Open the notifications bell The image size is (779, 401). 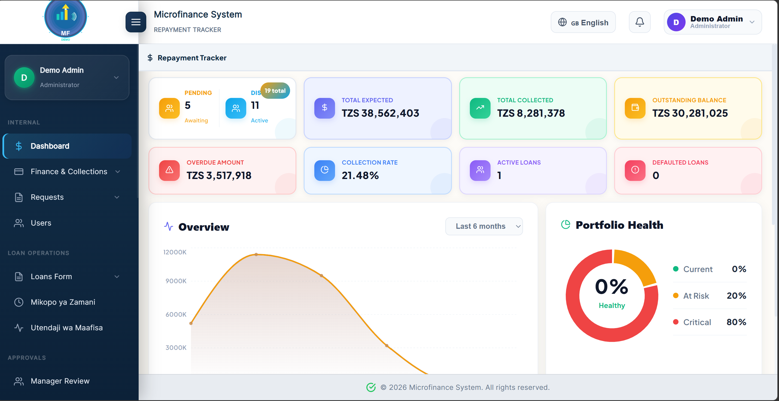click(640, 22)
